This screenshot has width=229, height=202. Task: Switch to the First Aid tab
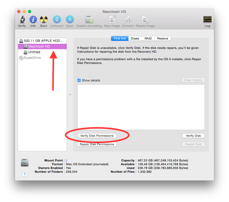tap(120, 38)
